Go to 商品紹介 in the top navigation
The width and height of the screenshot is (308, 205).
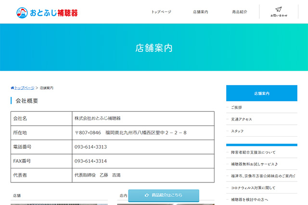pos(239,12)
